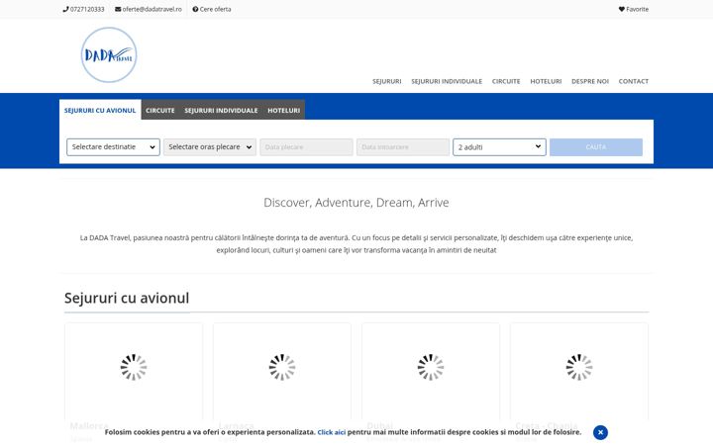Image resolution: width=713 pixels, height=445 pixels.
Task: Click the envelope email icon
Action: (118, 9)
